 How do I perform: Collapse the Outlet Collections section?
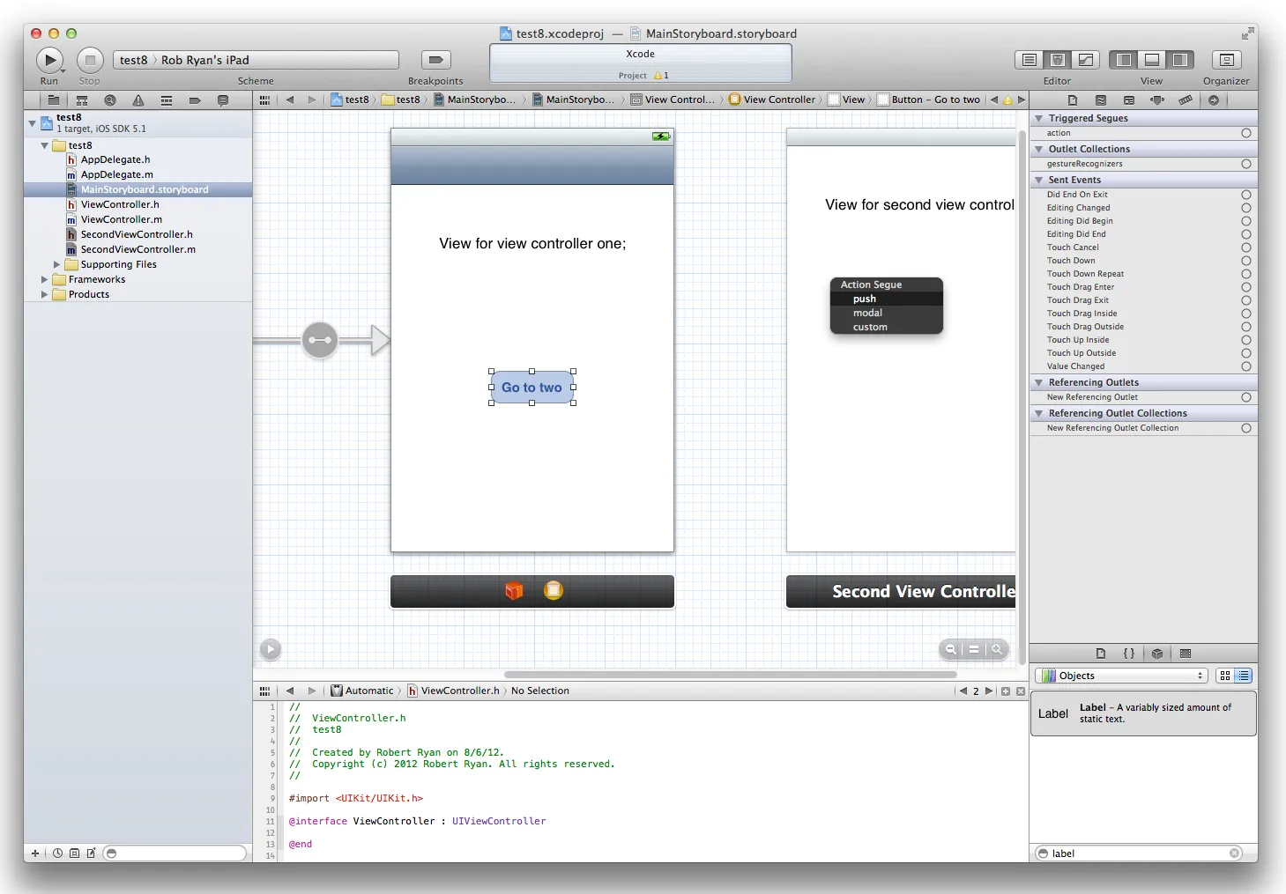1039,149
